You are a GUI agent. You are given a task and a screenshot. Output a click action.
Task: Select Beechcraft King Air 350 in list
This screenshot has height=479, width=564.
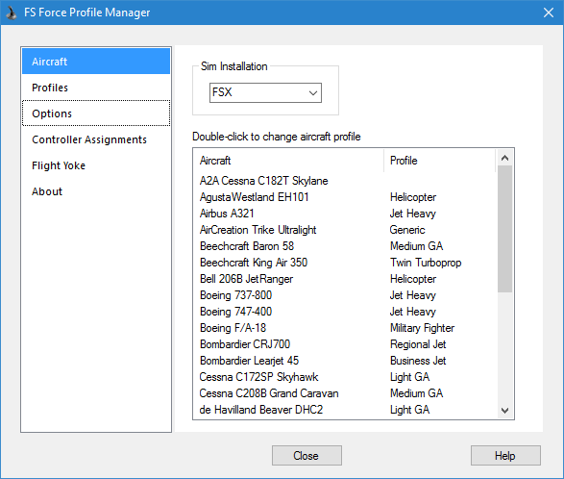[345, 263]
